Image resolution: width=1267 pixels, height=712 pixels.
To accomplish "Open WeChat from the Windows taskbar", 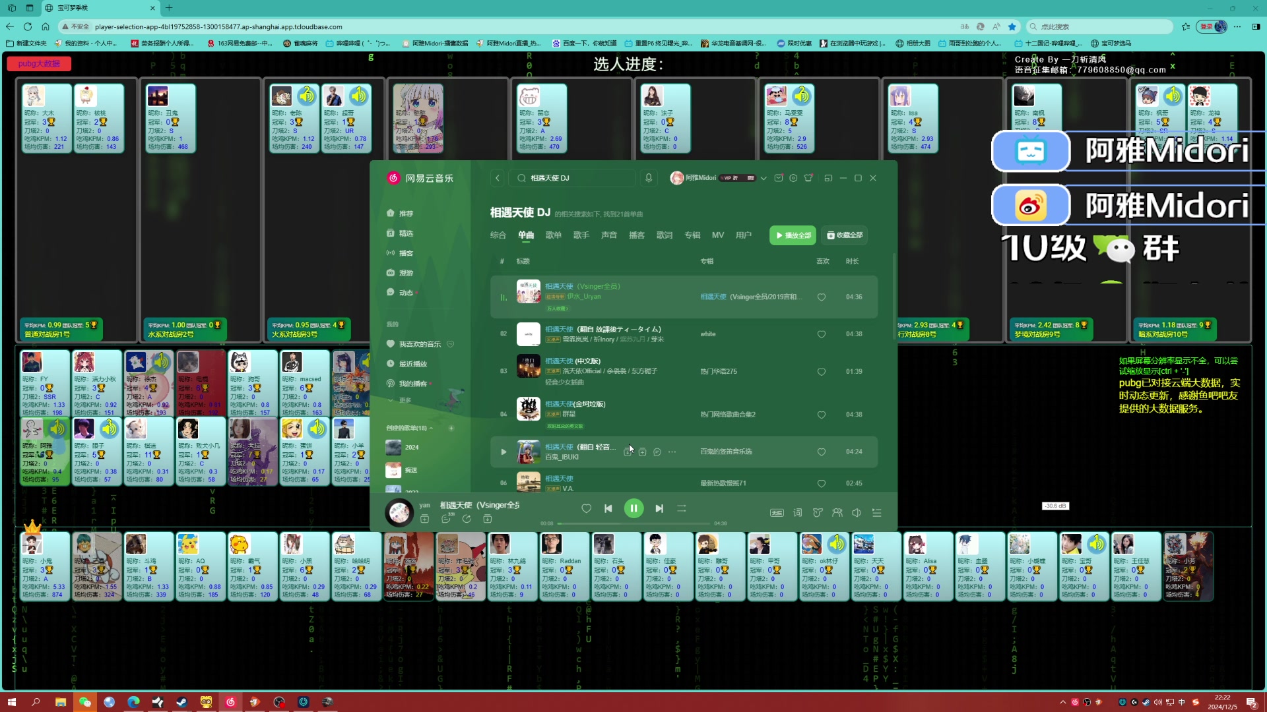I will click(84, 702).
